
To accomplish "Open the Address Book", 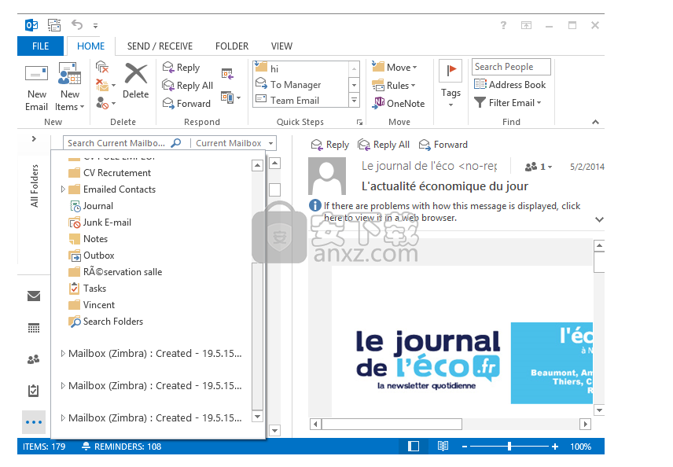I will [x=510, y=85].
